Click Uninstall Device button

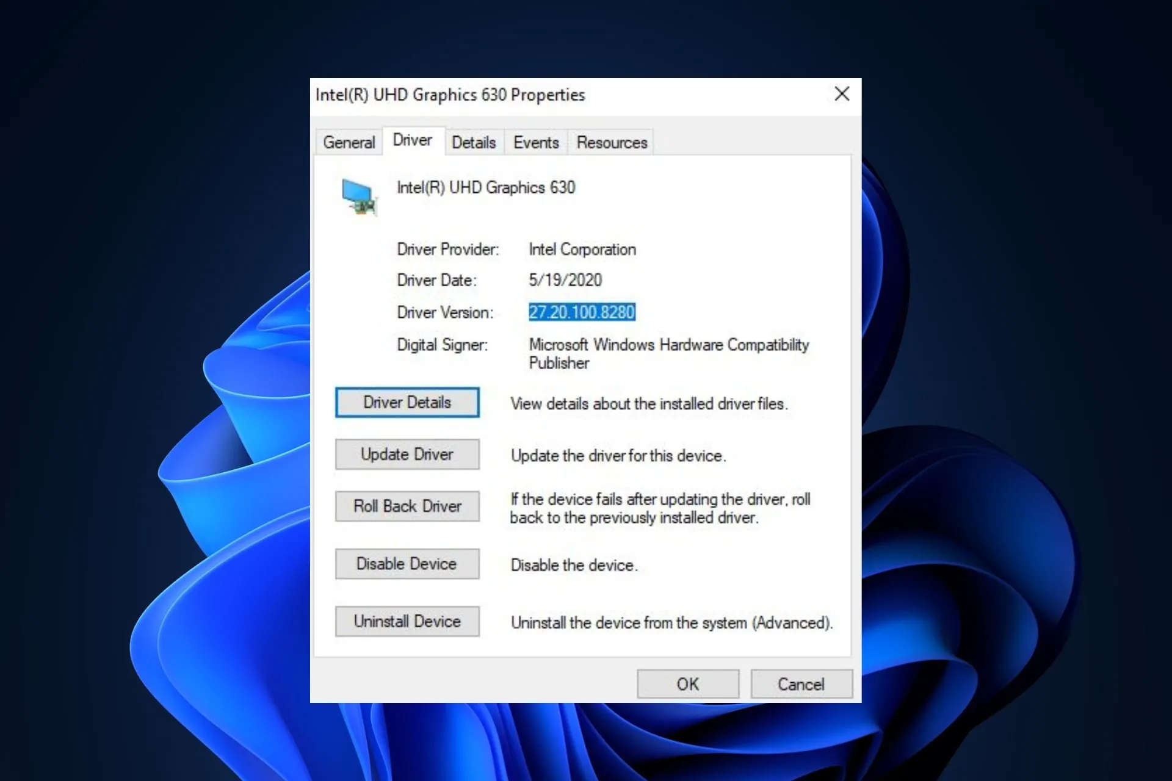pos(407,621)
